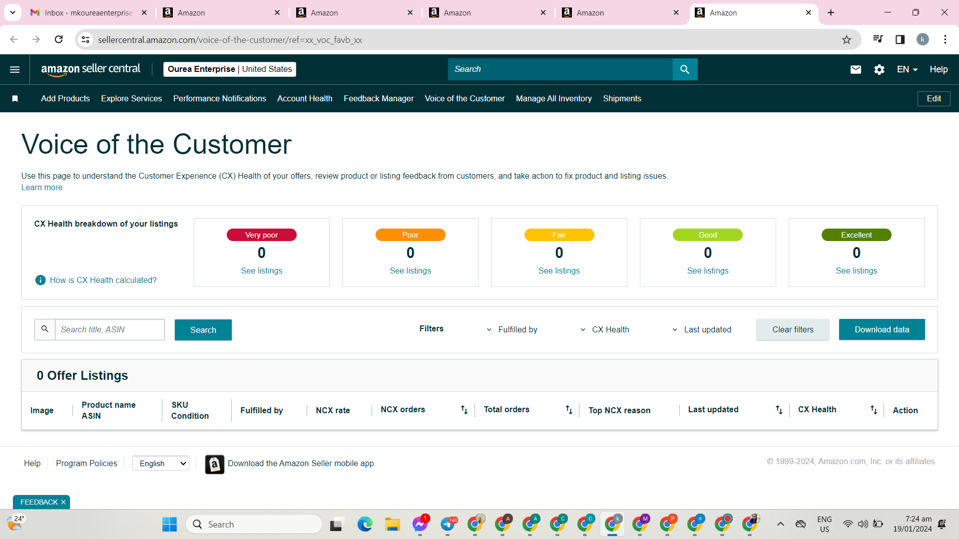Screen dimensions: 959x539
Task: Open Manage All Inventory
Action: tap(554, 99)
